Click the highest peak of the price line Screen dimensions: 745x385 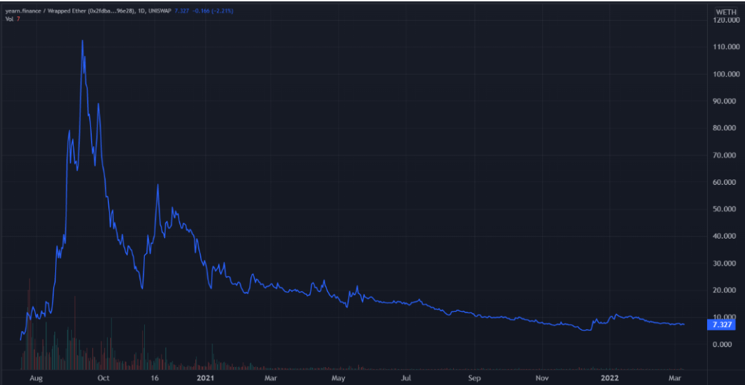83,41
